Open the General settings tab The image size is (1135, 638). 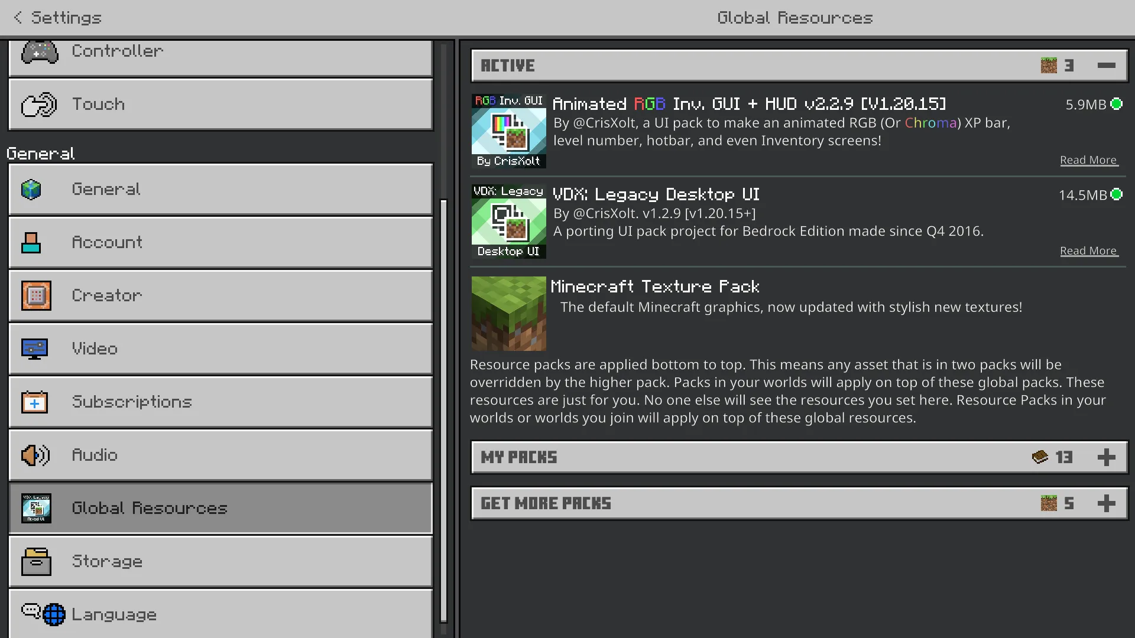tap(220, 189)
